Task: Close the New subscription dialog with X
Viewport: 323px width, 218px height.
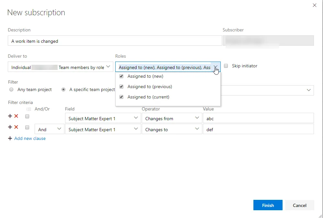Action: 314,5
